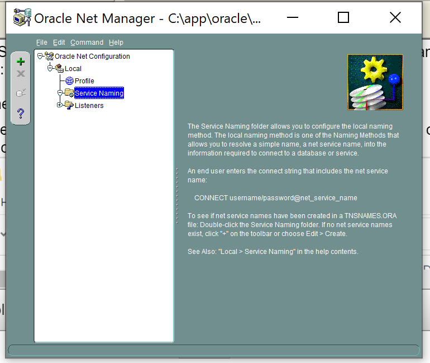Select the Local tree label
Image resolution: width=430 pixels, height=363 pixels.
tap(73, 69)
